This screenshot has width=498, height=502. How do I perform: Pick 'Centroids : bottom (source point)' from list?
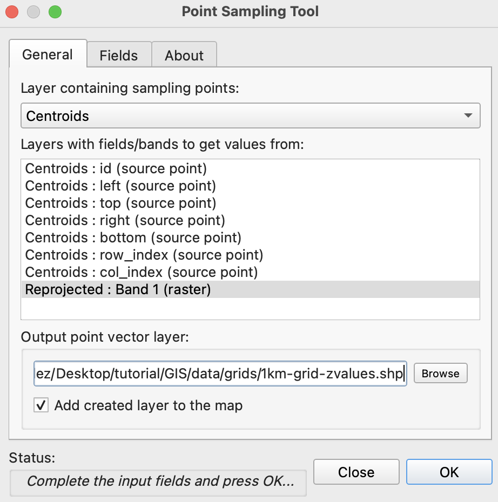133,238
